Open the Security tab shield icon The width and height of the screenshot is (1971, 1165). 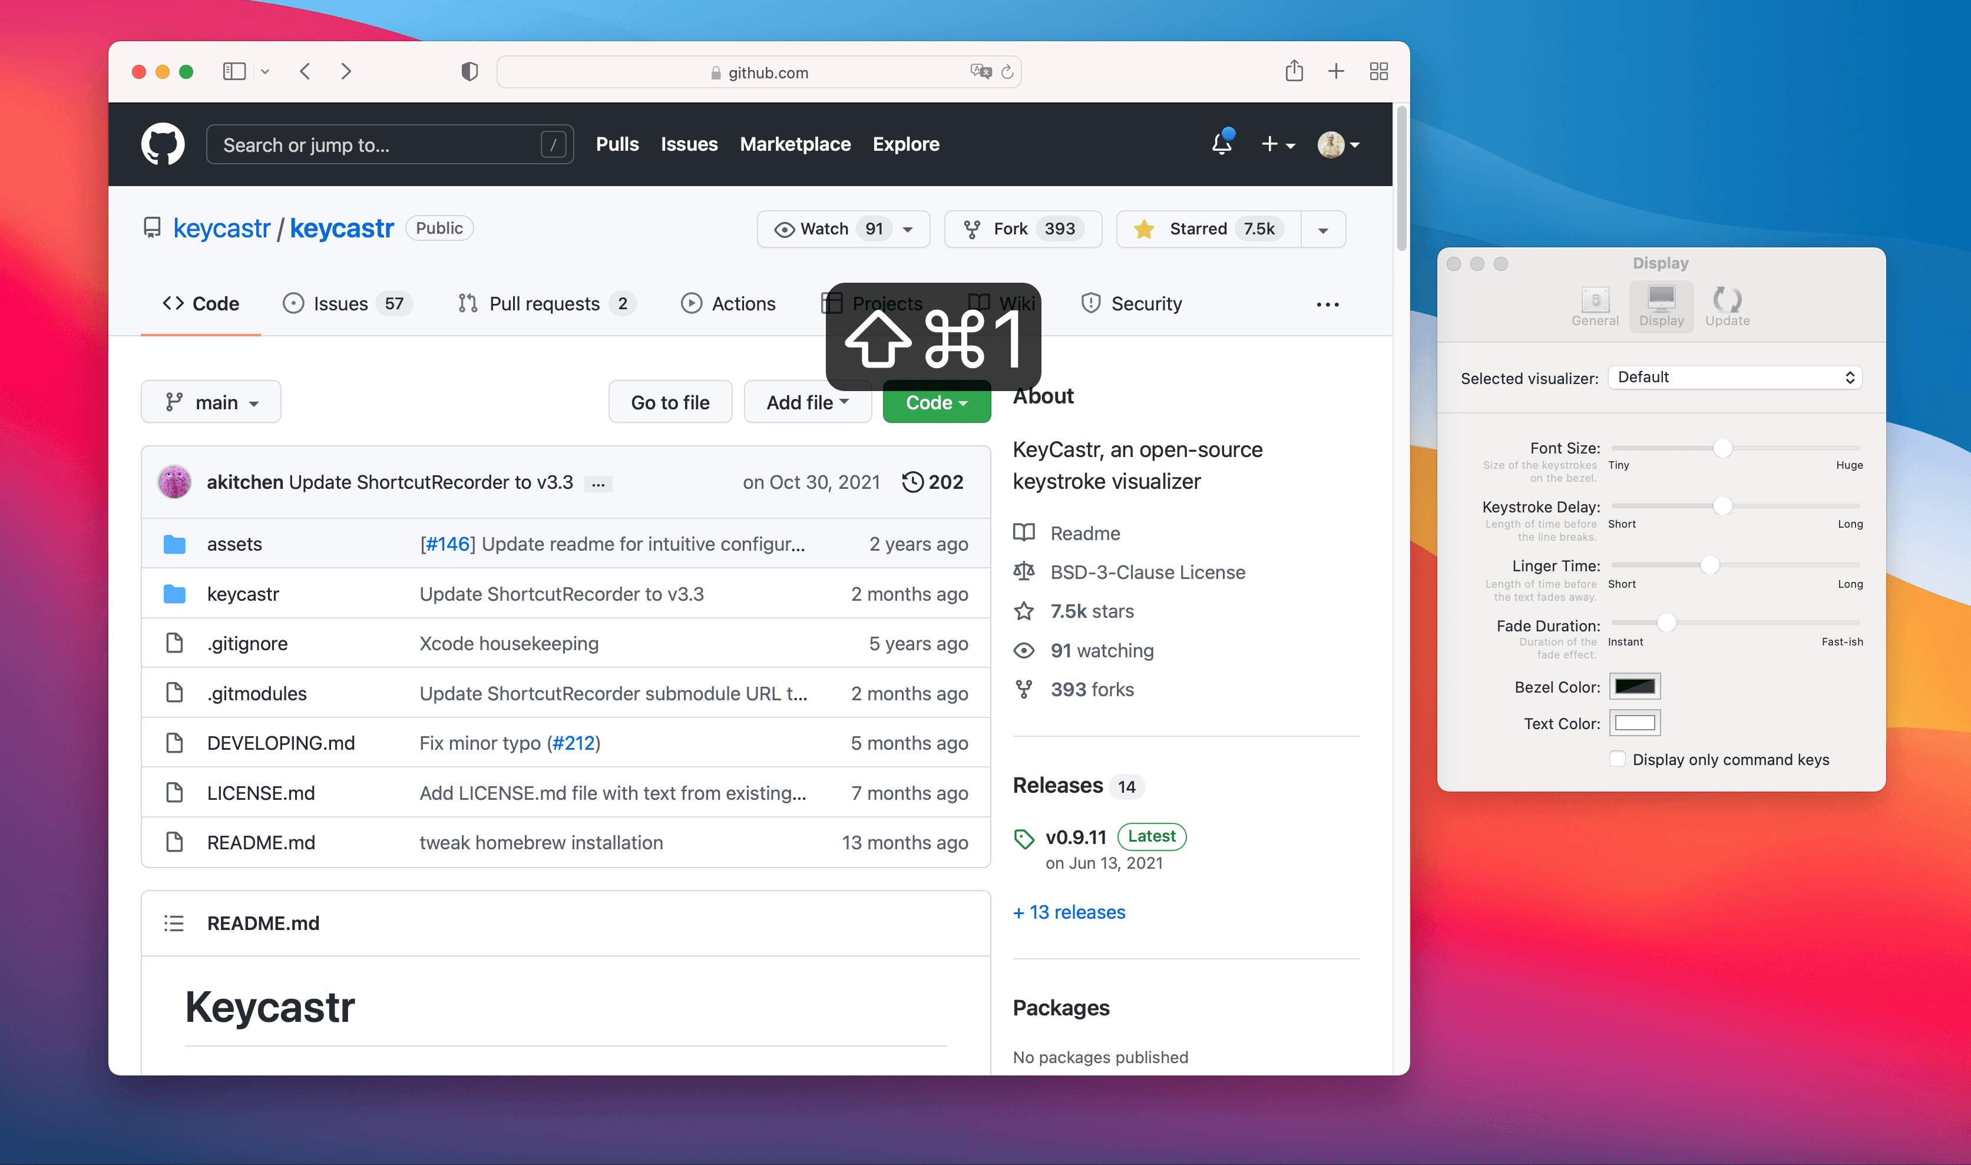pyautogui.click(x=1090, y=303)
